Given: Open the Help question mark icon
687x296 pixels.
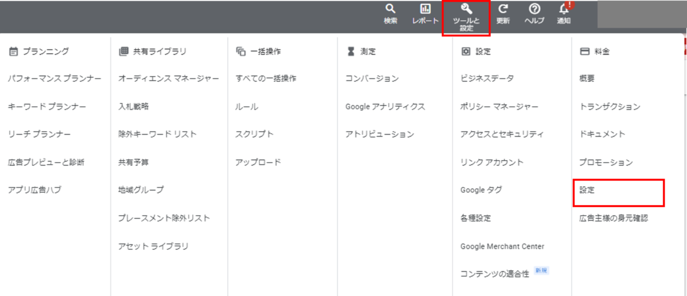Looking at the screenshot, I should point(534,9).
